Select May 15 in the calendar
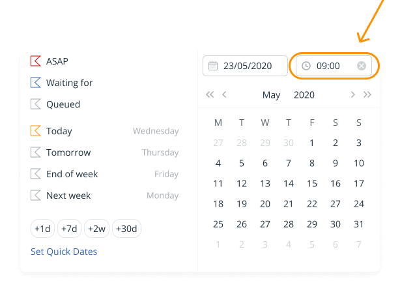400x290 pixels. (312, 184)
